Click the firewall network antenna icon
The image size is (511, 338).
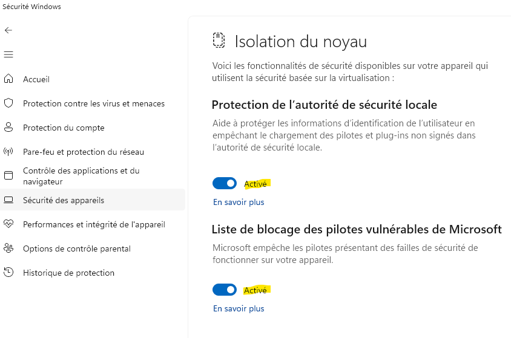[x=8, y=152]
